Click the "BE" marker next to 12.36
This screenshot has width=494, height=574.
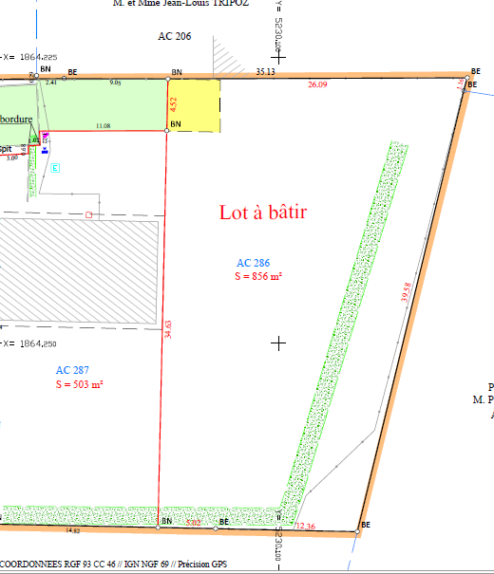point(366,525)
